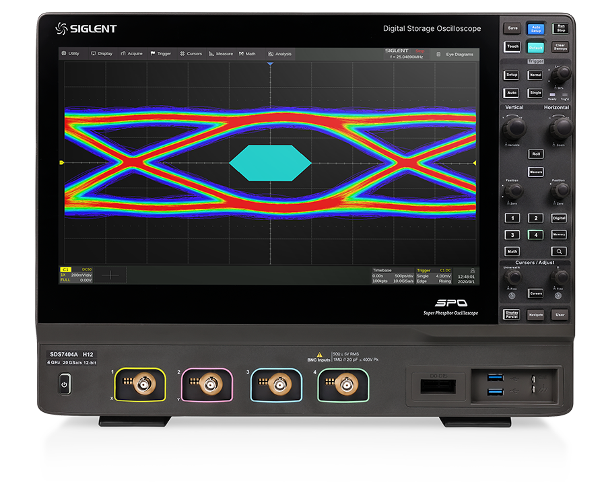Open the Acquire menu in top bar
Screen dimensions: 606x482
[131, 54]
